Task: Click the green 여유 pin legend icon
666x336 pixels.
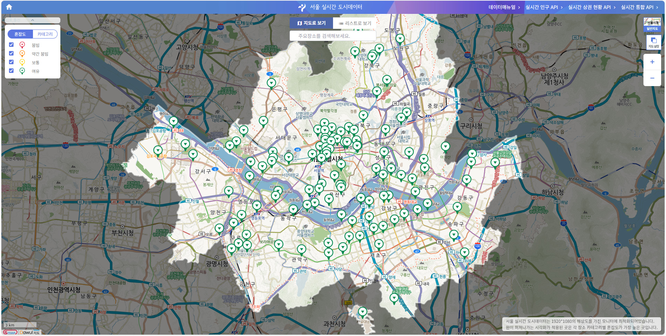Action: 22,71
